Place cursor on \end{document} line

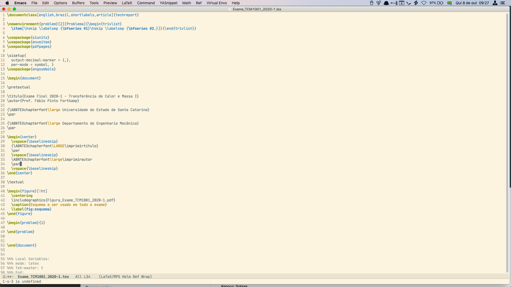(22, 245)
